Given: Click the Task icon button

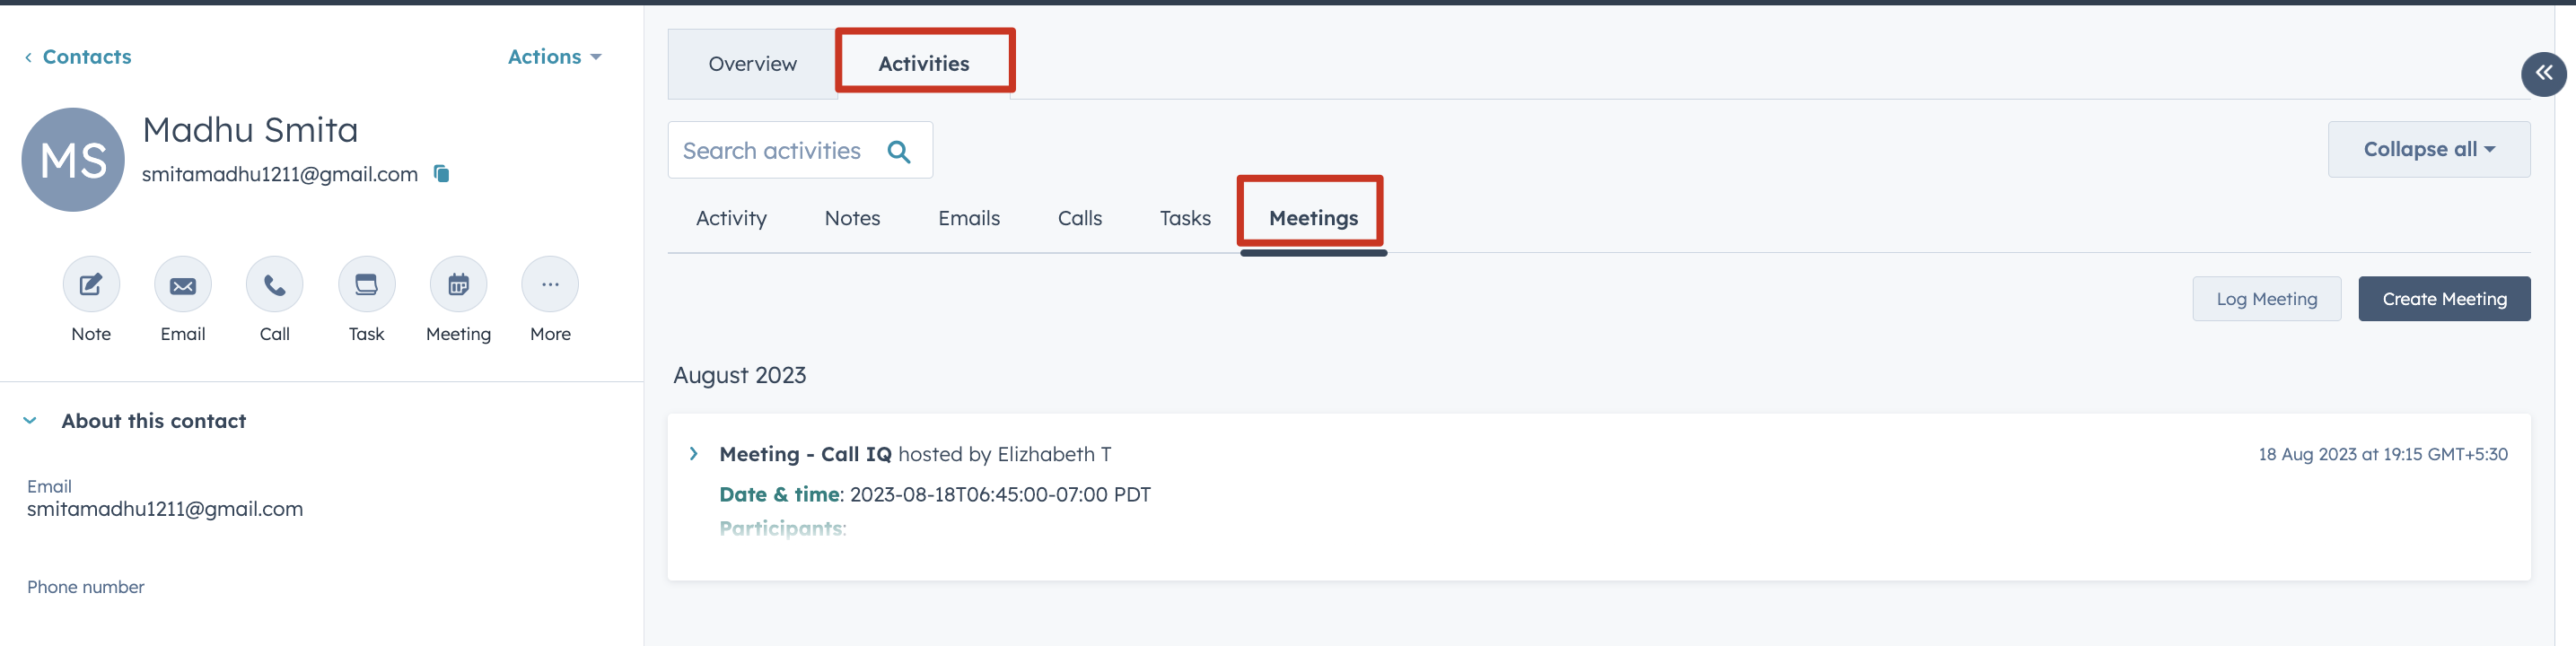Looking at the screenshot, I should (366, 285).
